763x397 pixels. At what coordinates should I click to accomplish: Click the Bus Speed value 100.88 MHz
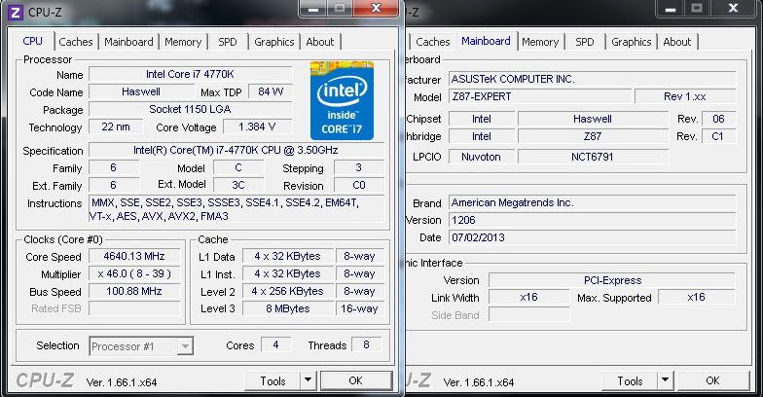(134, 291)
